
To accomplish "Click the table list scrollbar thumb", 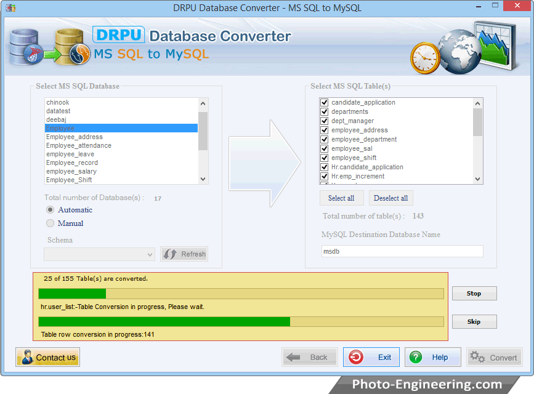I will tap(477, 122).
